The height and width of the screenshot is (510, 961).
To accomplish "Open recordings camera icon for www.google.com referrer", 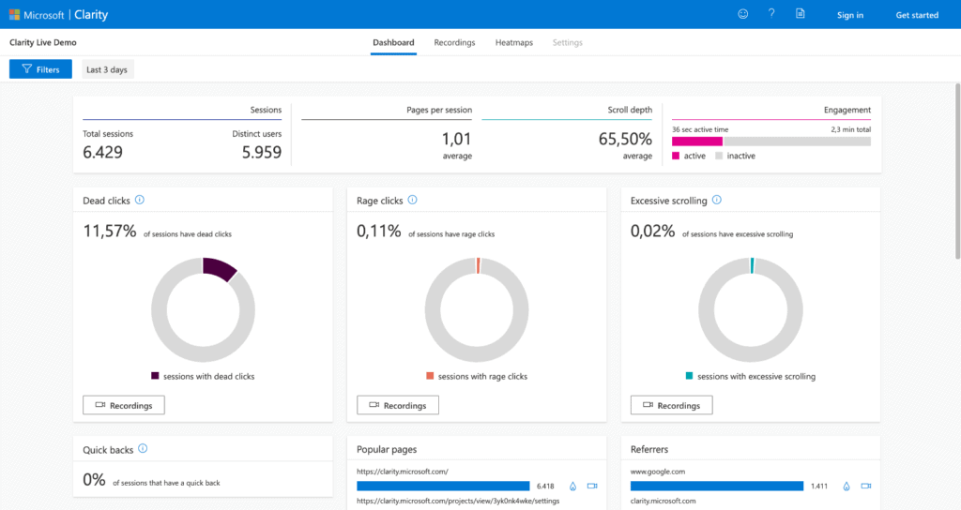I will (866, 486).
